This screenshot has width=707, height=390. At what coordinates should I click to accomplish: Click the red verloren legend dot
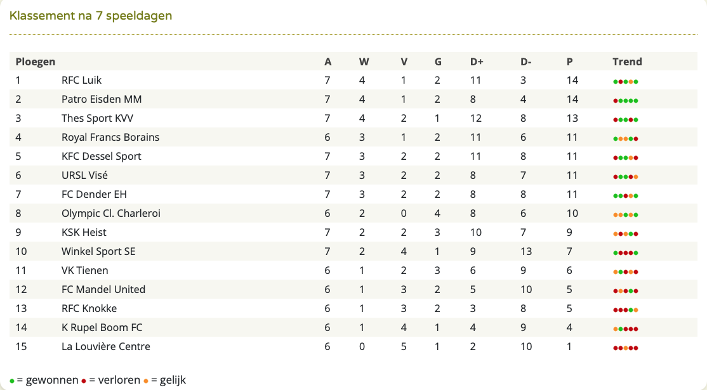point(84,381)
